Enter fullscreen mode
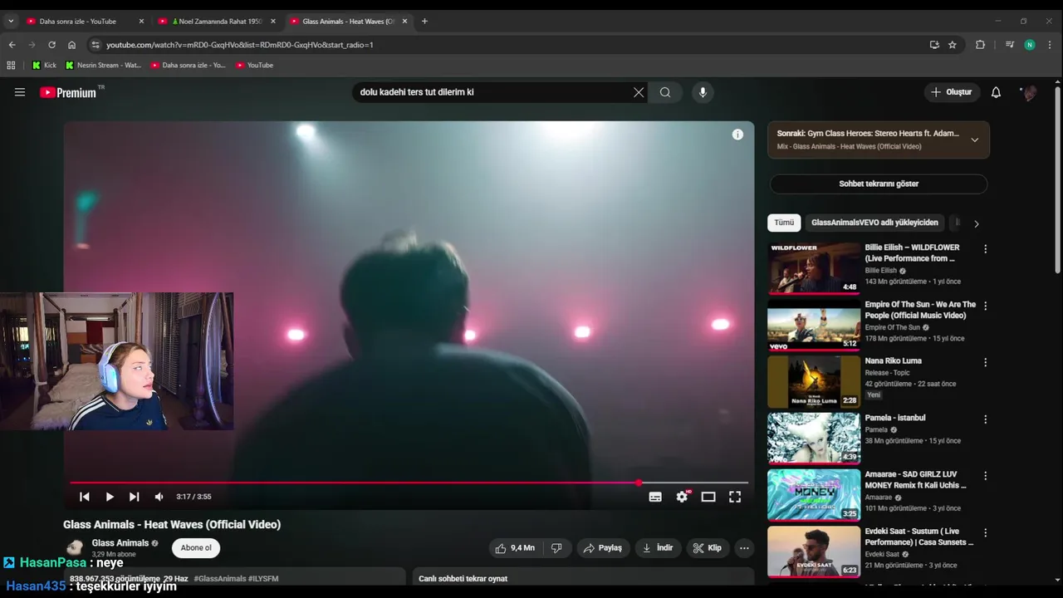 coord(735,497)
